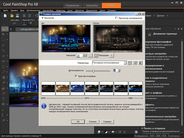The image size is (184, 138).
Task: Open the Effects topic in learning center
Action: click(x=150, y=105)
